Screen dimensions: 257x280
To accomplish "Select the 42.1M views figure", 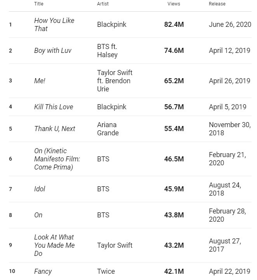I will point(174,271).
